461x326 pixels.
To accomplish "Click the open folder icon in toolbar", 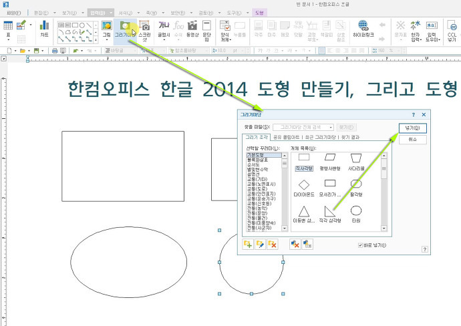I will point(22,51).
